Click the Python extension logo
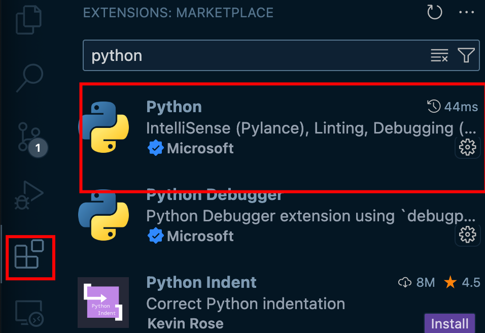Image resolution: width=485 pixels, height=333 pixels. click(x=103, y=127)
